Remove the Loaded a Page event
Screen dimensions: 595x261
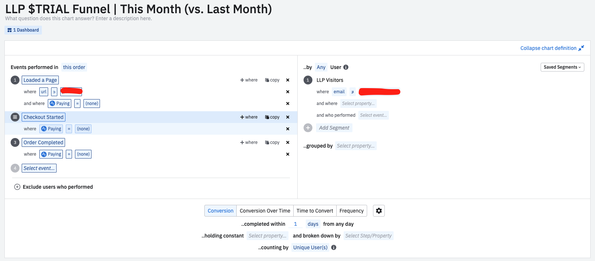(x=288, y=80)
